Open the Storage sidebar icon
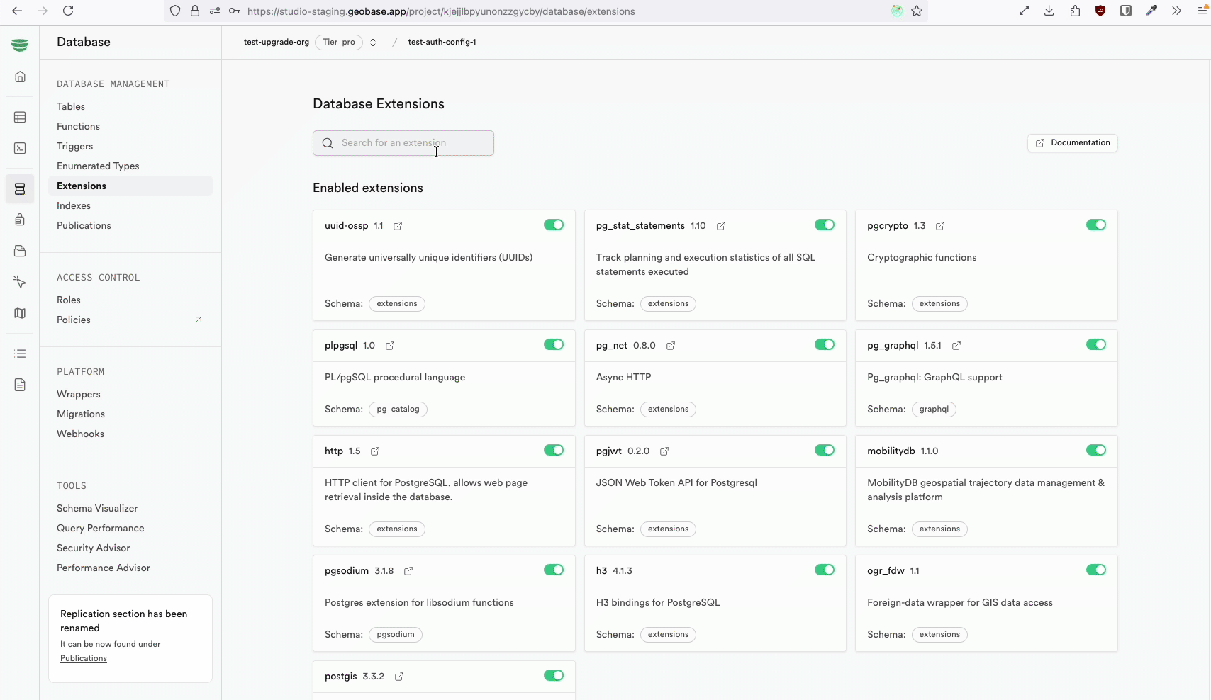This screenshot has width=1211, height=700. [20, 251]
